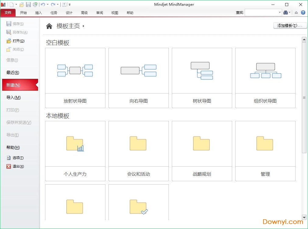The width and height of the screenshot is (308, 229).
Task: Click the 添加模板(I) button
Action: click(290, 25)
